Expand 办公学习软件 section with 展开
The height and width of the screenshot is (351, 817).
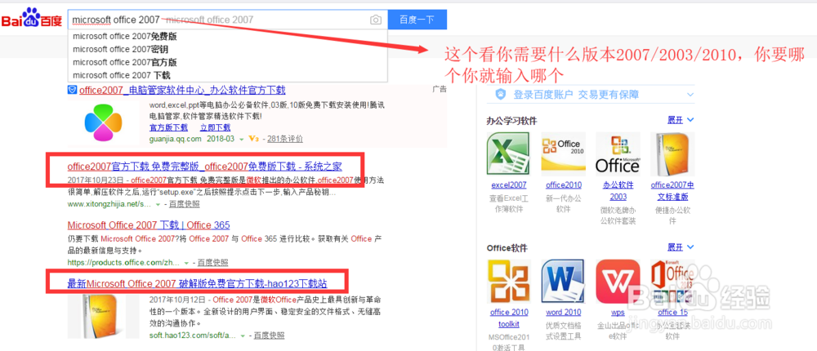[x=681, y=120]
